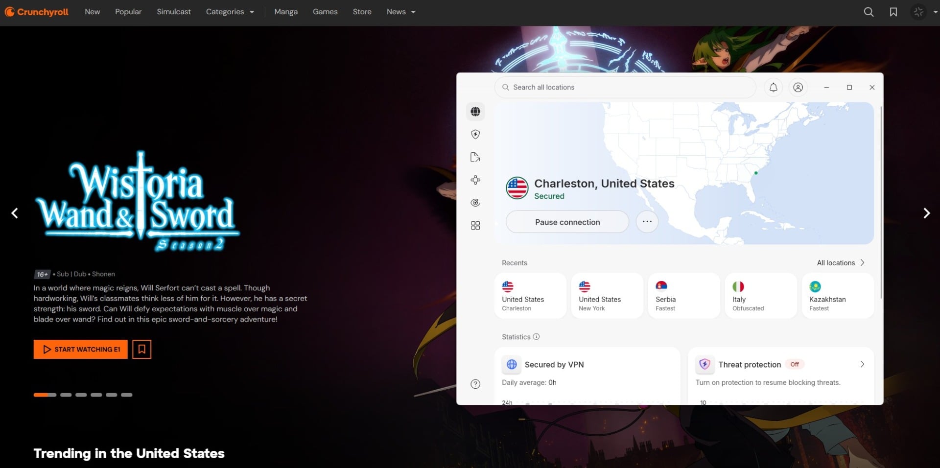Open the file sharing sidebar icon
940x468 pixels.
coord(475,157)
